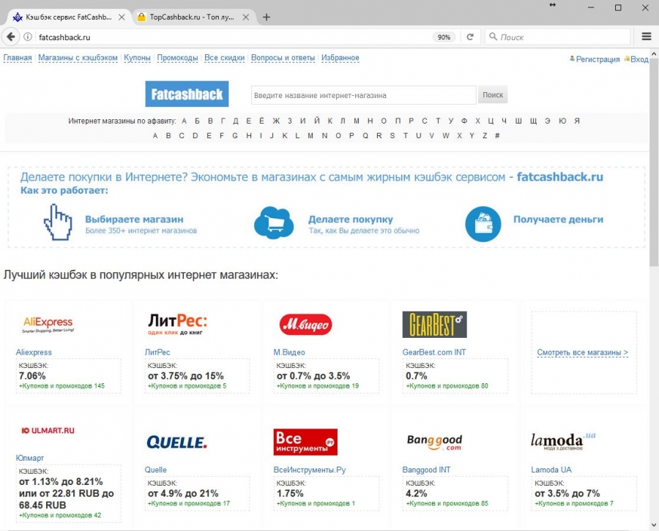Open the GearBest store logo
Viewport: 659px width, 531px height.
(434, 325)
